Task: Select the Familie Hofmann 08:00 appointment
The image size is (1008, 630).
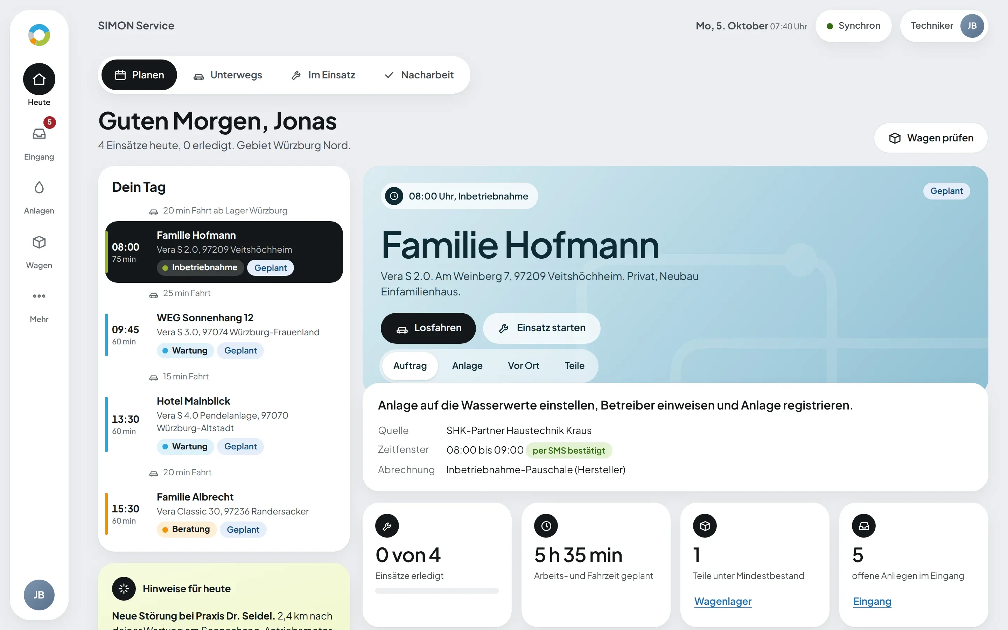Action: [x=224, y=252]
